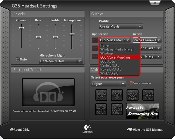Click the Dolby headphone surround sound display
The height and width of the screenshot is (139, 175).
[48, 92]
